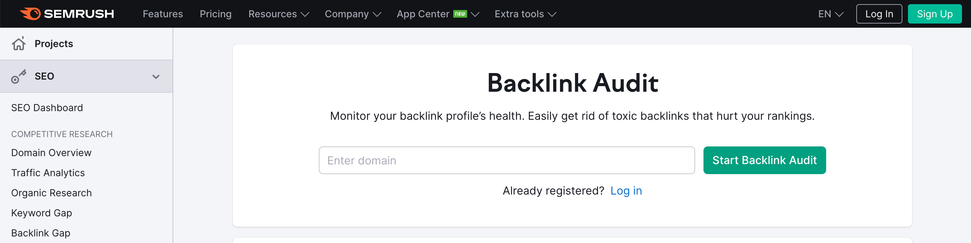Open SEO Dashboard in the sidebar
This screenshot has height=243, width=971.
pos(47,108)
